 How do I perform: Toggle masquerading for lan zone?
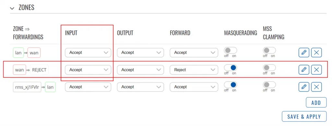point(231,50)
